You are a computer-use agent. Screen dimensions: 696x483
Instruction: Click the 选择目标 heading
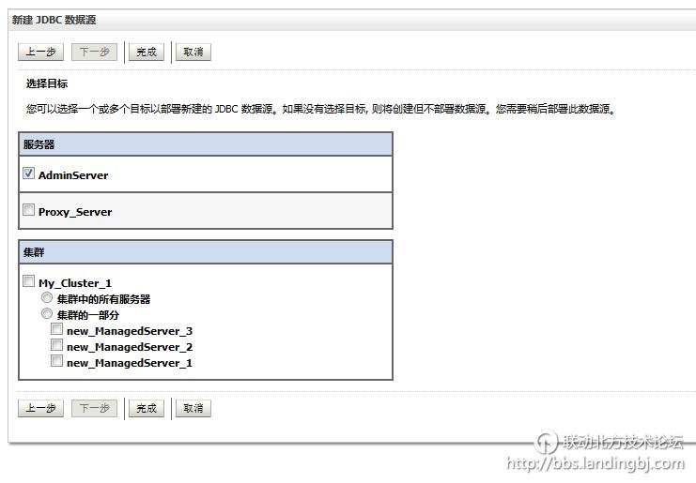(47, 83)
